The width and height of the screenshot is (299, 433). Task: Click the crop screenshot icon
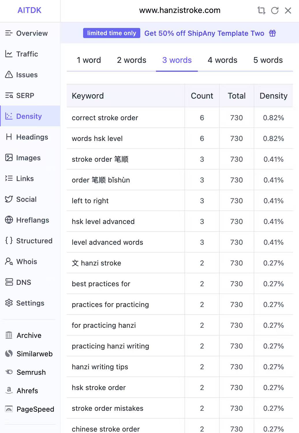(261, 11)
